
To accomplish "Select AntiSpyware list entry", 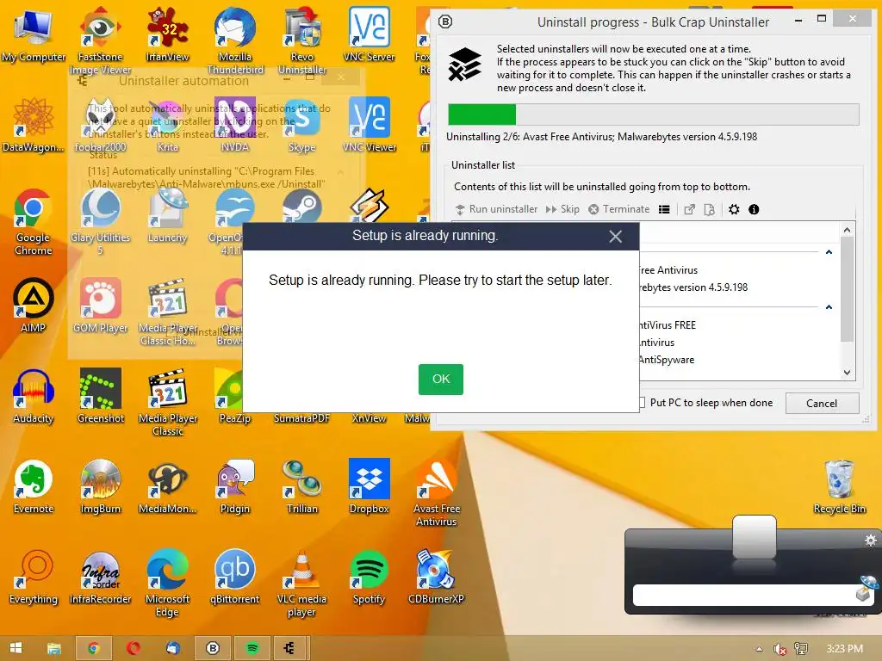I will [667, 360].
